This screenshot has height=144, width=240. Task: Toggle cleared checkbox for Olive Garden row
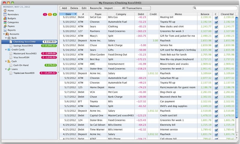216,55
